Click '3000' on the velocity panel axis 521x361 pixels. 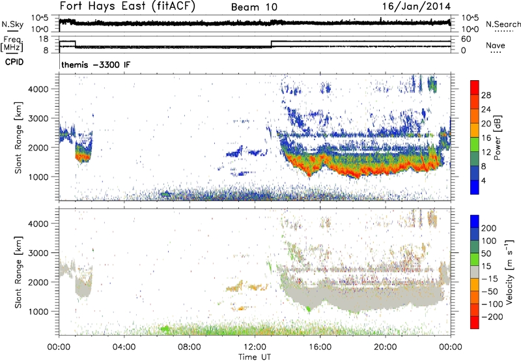click(x=38, y=253)
